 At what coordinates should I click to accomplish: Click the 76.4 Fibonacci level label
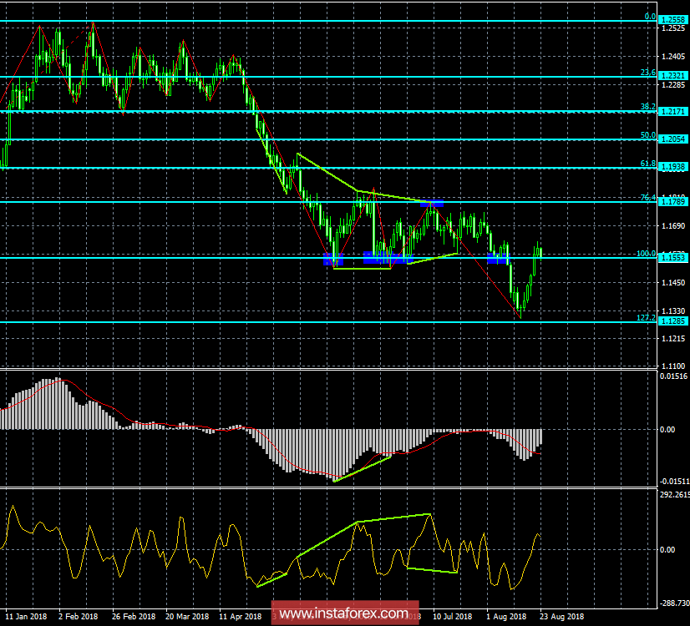647,198
